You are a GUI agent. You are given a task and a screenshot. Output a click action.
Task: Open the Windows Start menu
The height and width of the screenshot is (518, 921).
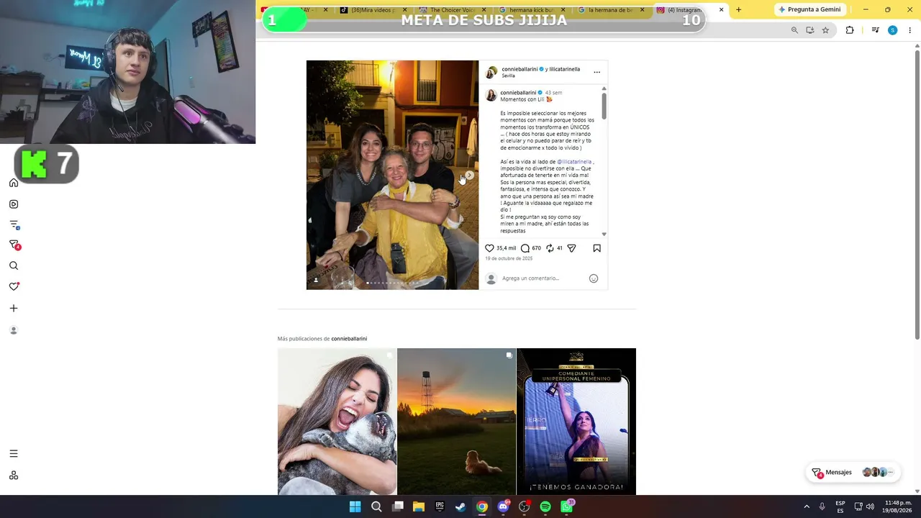point(355,506)
